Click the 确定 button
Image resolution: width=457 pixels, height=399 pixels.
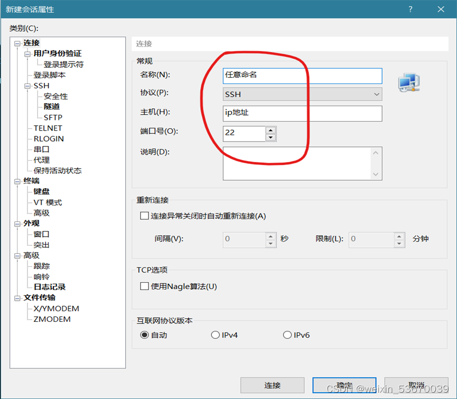point(344,385)
